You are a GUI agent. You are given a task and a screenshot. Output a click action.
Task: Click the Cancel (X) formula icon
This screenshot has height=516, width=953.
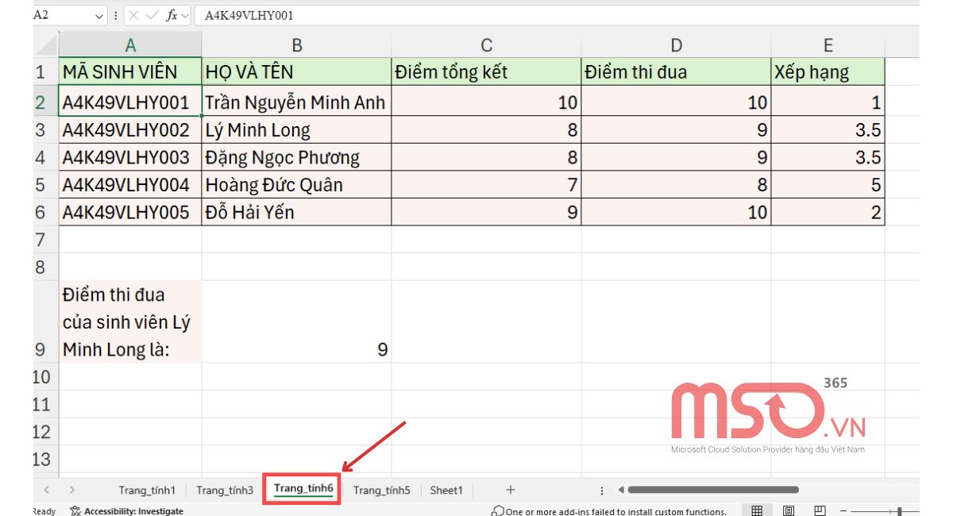134,15
